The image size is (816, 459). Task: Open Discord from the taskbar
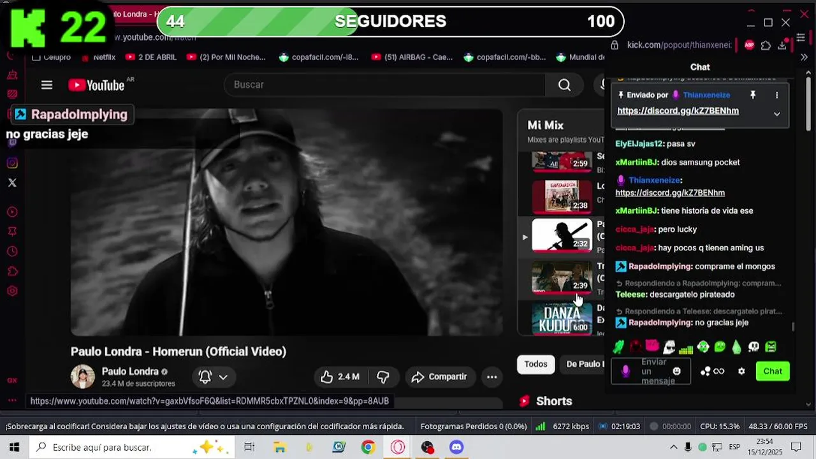[456, 448]
